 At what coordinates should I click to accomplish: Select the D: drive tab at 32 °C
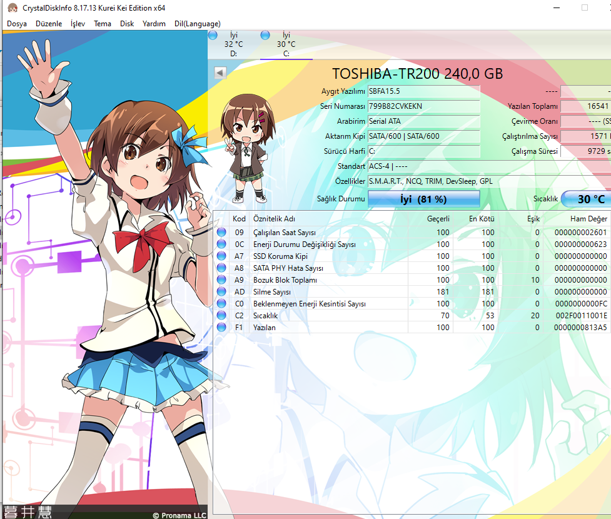coord(233,44)
